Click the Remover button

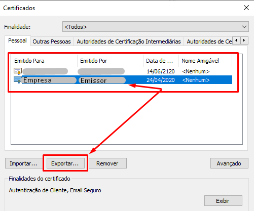(x=107, y=163)
